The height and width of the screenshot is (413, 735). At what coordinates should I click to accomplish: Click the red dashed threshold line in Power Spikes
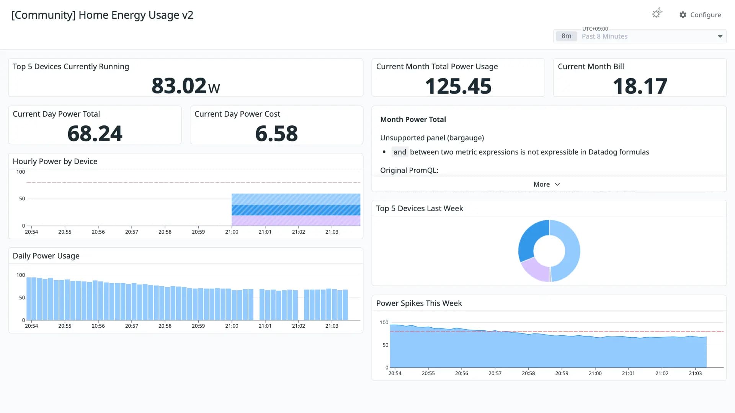coord(557,332)
